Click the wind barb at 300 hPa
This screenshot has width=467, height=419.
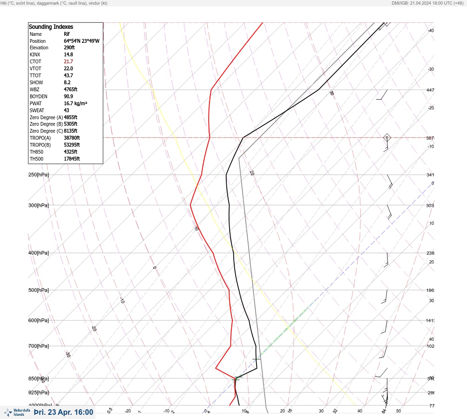coord(389,212)
